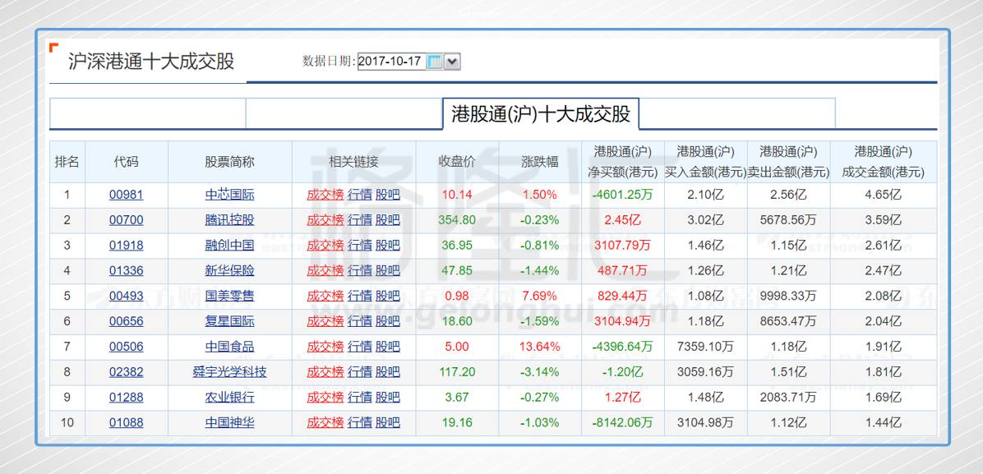This screenshot has width=983, height=474.
Task: Click 股吧 link in 腾讯控股 row
Action: [x=387, y=220]
